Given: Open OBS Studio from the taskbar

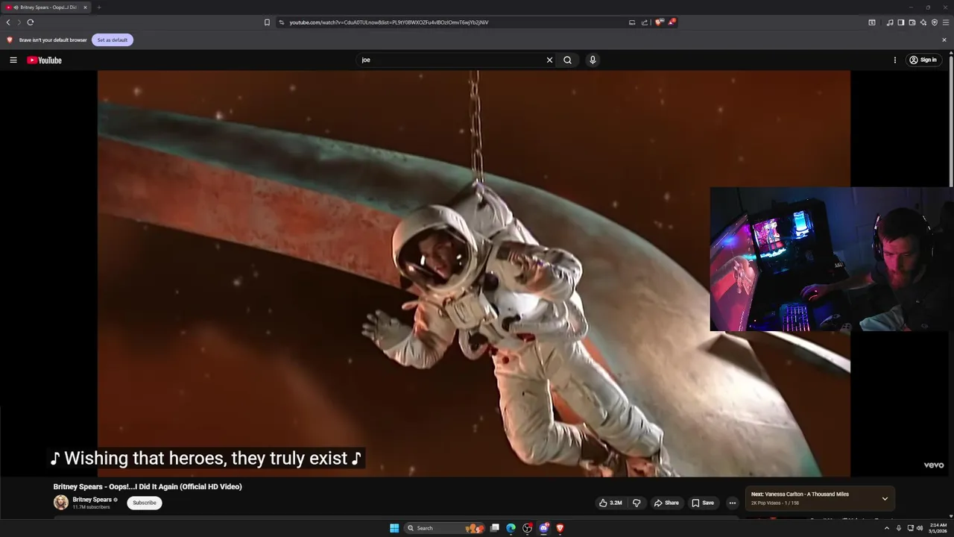Looking at the screenshot, I should tap(527, 528).
